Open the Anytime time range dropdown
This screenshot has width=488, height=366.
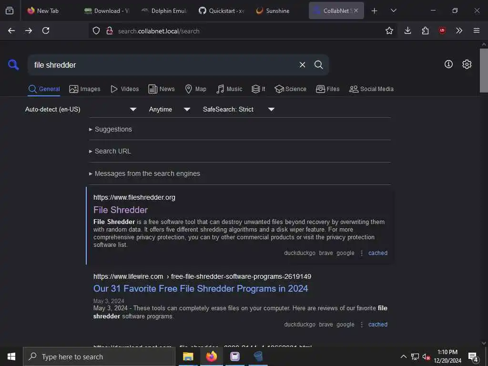point(169,109)
